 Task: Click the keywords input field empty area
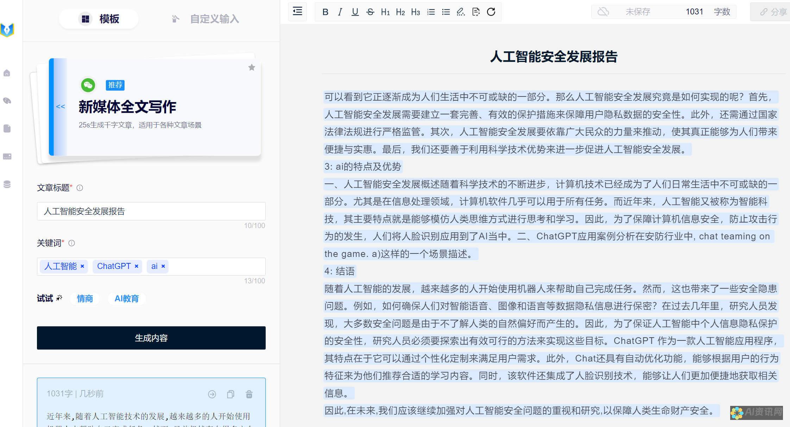coord(216,266)
